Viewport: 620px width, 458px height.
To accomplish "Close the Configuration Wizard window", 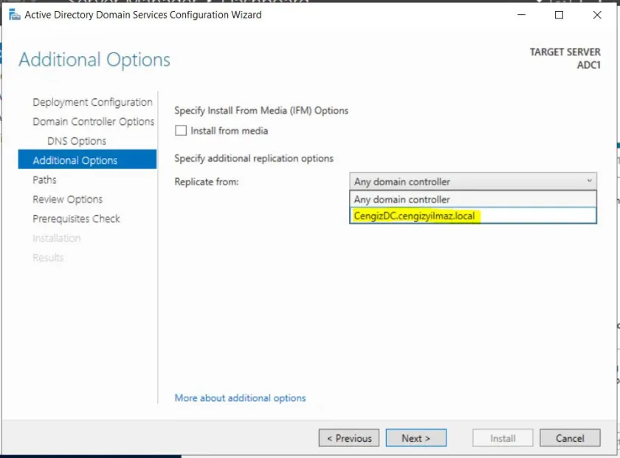I will [598, 15].
